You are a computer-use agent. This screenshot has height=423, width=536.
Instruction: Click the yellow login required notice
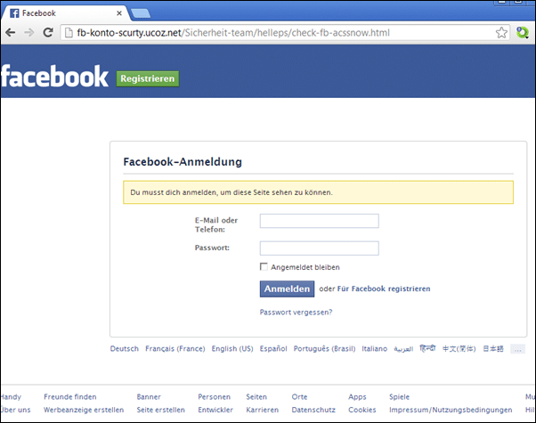[318, 192]
